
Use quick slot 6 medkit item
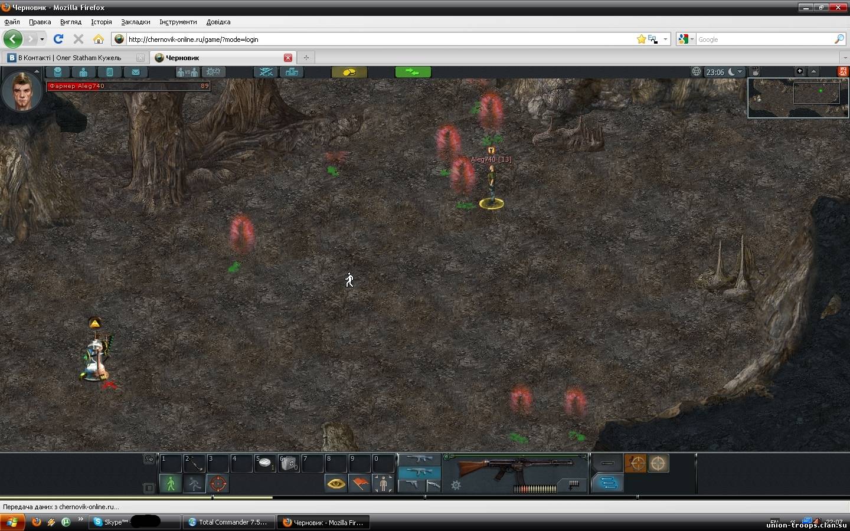(289, 463)
